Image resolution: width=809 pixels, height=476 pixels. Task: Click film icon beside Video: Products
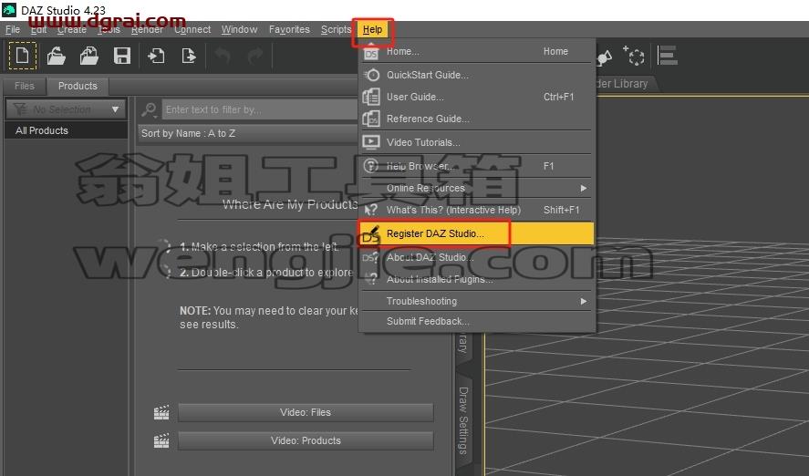161,440
